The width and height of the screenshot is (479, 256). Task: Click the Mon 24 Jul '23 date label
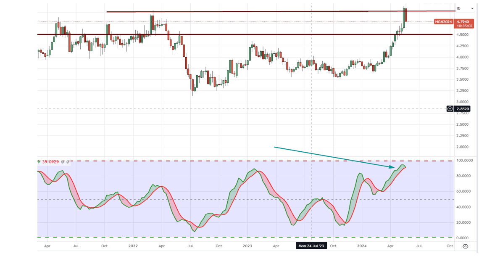tap(311, 246)
